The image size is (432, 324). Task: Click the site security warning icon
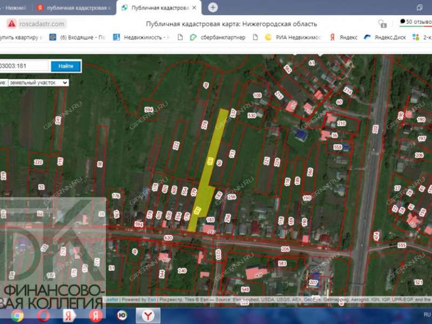(x=12, y=24)
